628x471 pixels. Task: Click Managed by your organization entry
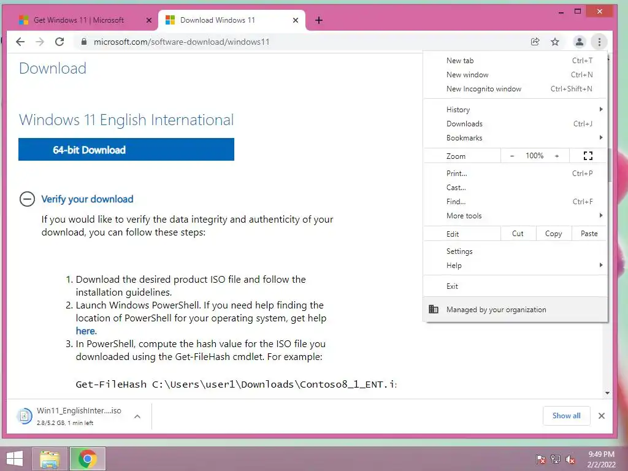tap(515, 309)
